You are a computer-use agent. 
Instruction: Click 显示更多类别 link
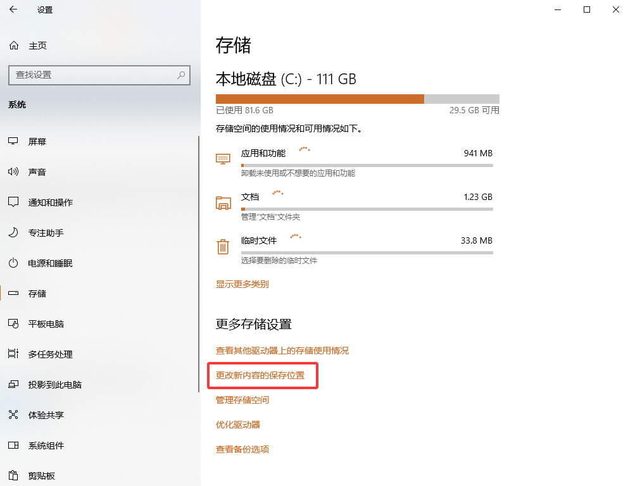242,284
